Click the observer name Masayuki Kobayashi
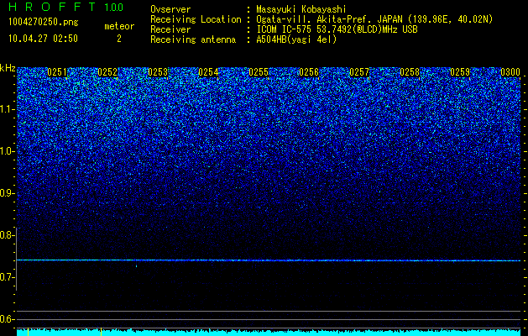This screenshot has width=528, height=336. point(301,9)
